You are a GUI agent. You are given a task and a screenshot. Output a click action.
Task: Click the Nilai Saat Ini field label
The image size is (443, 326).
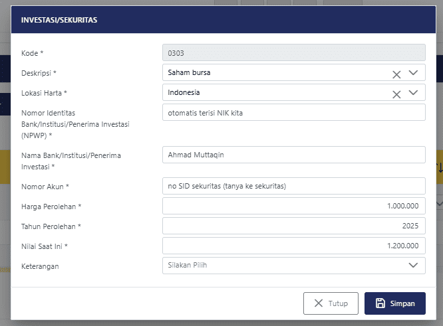click(45, 246)
